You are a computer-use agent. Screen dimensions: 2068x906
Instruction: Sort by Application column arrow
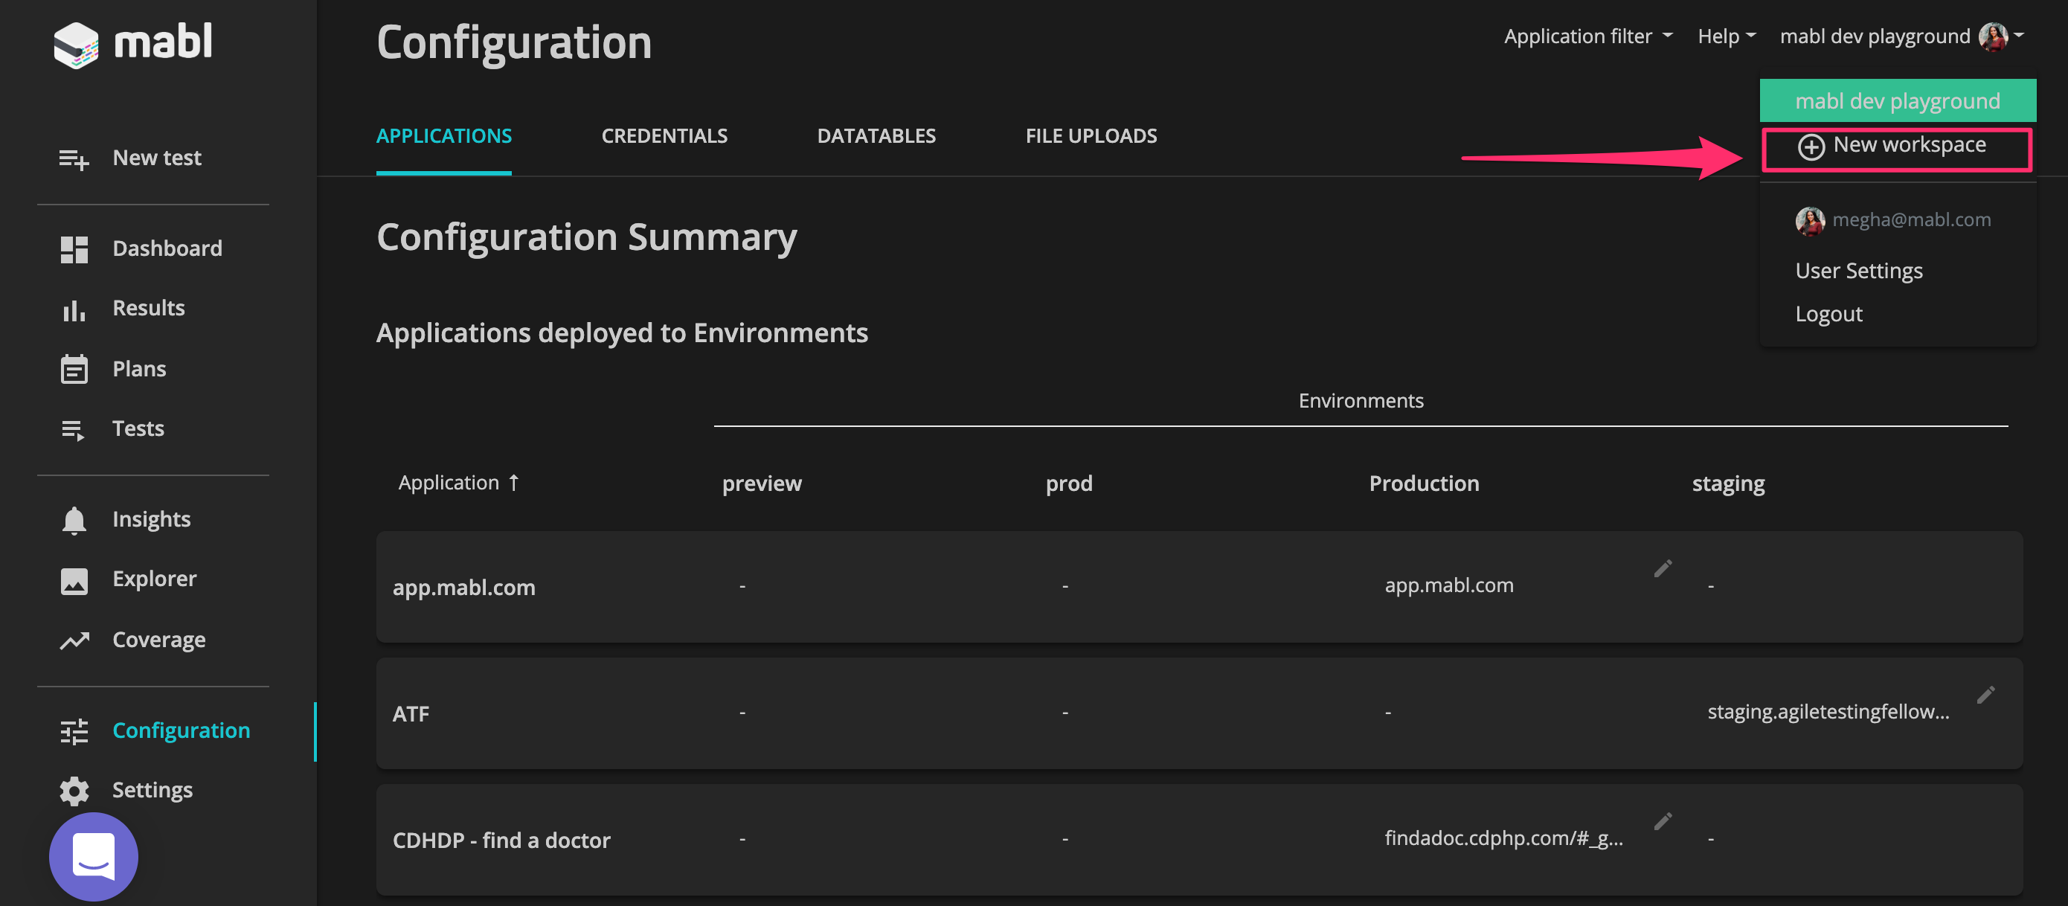point(514,482)
